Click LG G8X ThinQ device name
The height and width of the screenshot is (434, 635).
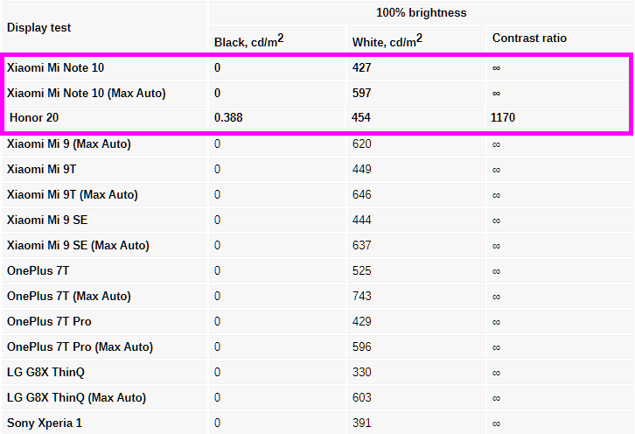click(x=45, y=372)
